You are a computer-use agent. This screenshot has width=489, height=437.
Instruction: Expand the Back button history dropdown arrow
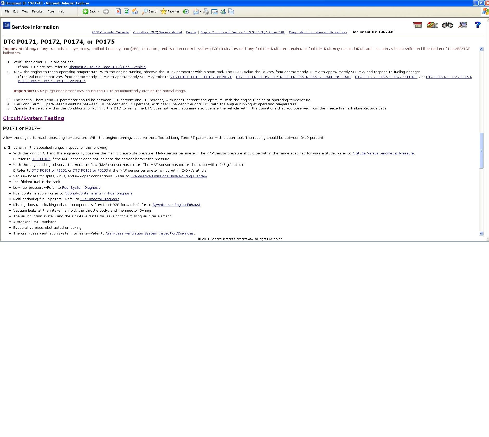coord(99,11)
